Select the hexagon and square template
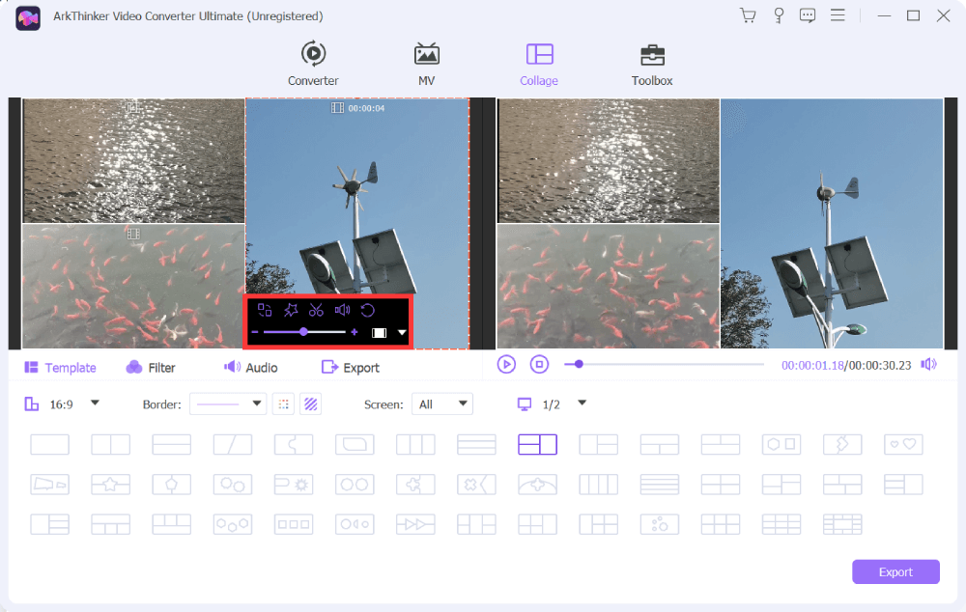Screen dimensions: 966x612 (x=781, y=445)
